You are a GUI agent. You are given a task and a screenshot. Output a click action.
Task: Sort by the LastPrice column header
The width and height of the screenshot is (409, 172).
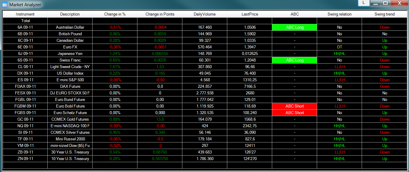coord(250,14)
